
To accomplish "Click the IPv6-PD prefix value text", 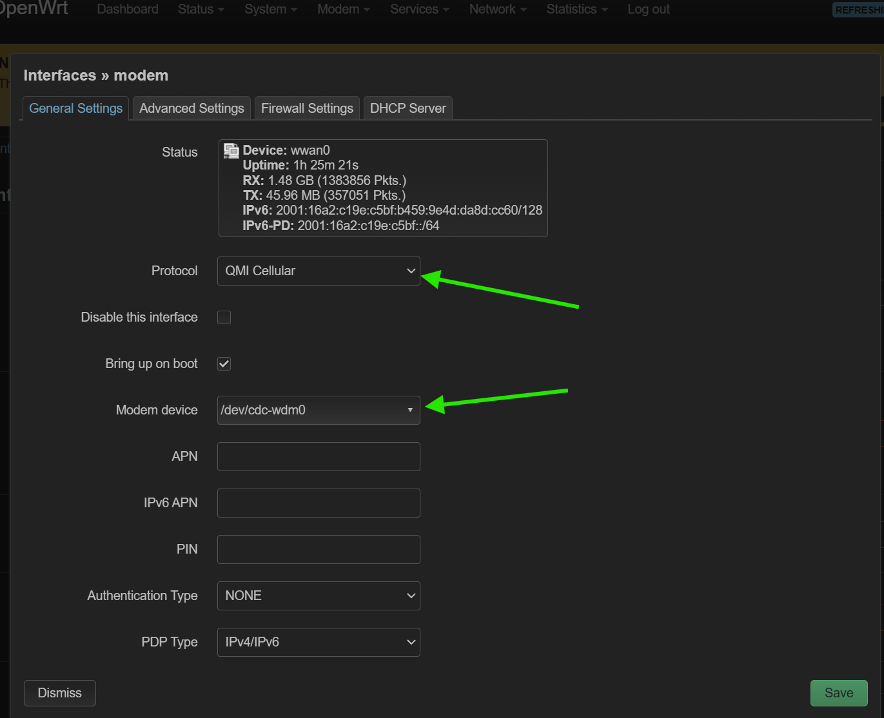I will point(368,226).
